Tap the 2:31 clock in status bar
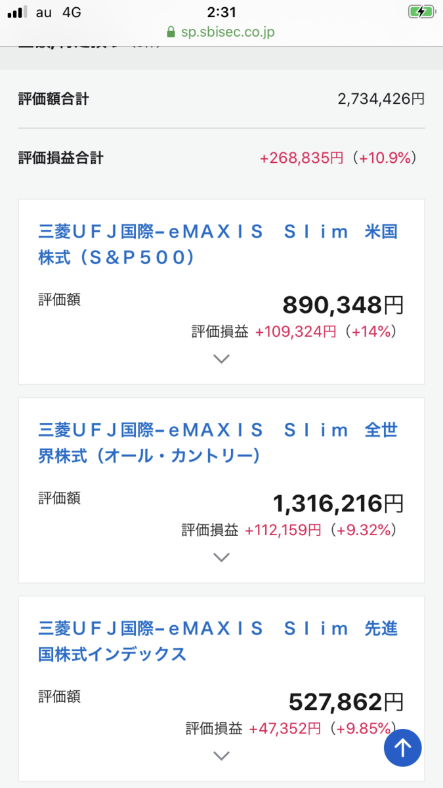The height and width of the screenshot is (788, 443). (221, 12)
